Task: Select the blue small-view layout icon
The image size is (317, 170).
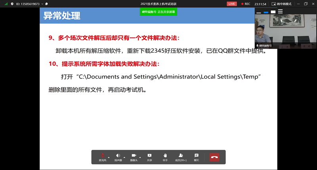Action: tap(266, 12)
